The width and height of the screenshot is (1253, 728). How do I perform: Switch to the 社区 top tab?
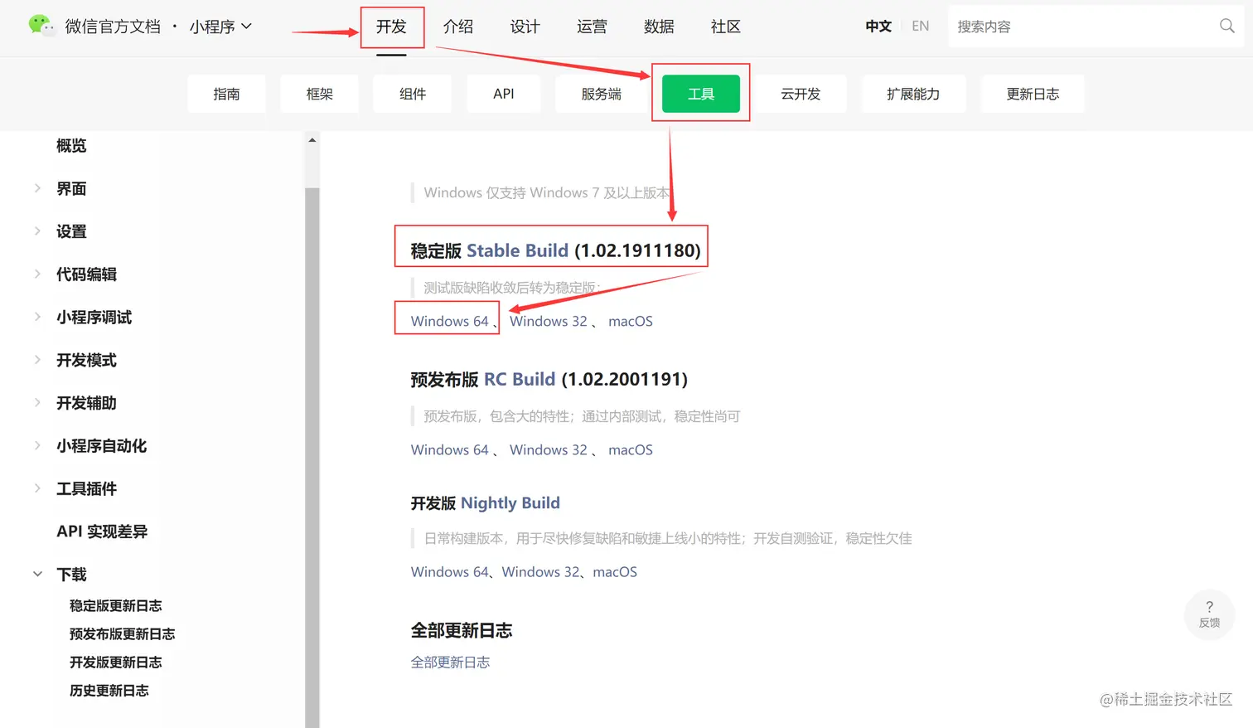click(726, 27)
